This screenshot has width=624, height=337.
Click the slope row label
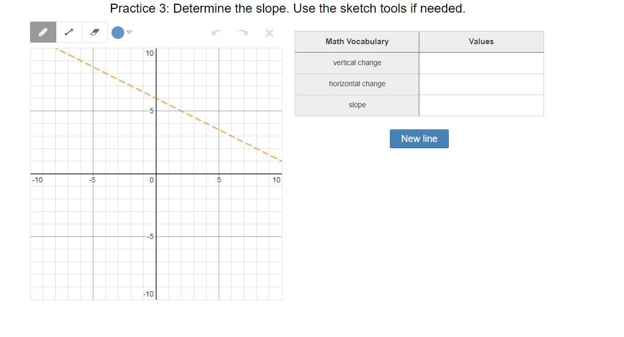[357, 105]
